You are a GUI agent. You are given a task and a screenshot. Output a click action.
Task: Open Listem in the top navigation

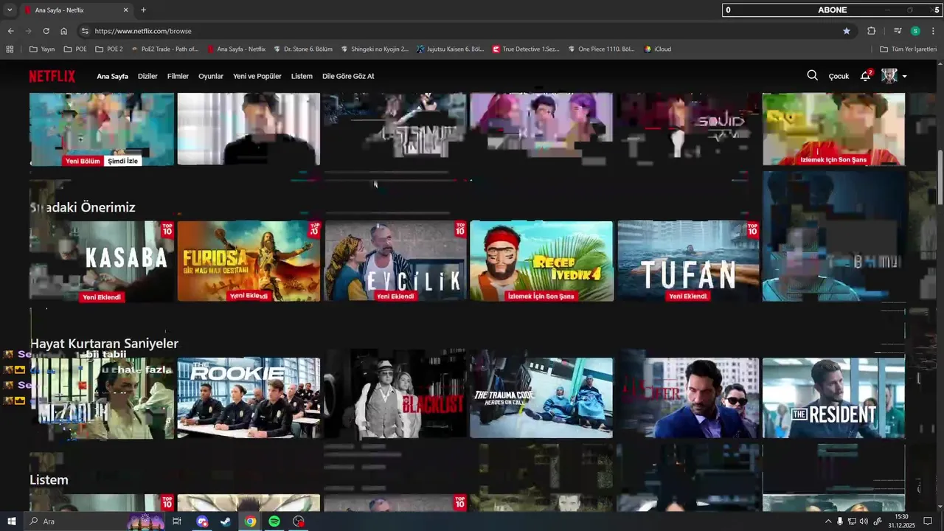click(302, 76)
